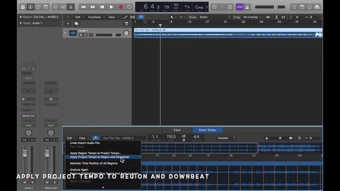Toggle the Show Automation button
The width and height of the screenshot is (340, 191).
click(125, 17)
